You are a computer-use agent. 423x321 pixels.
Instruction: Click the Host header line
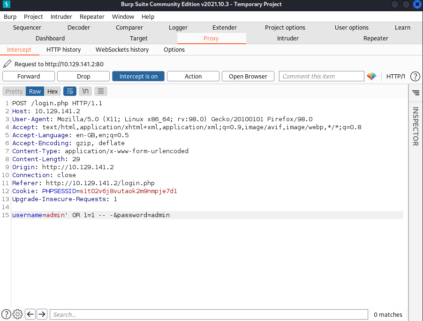[46, 111]
